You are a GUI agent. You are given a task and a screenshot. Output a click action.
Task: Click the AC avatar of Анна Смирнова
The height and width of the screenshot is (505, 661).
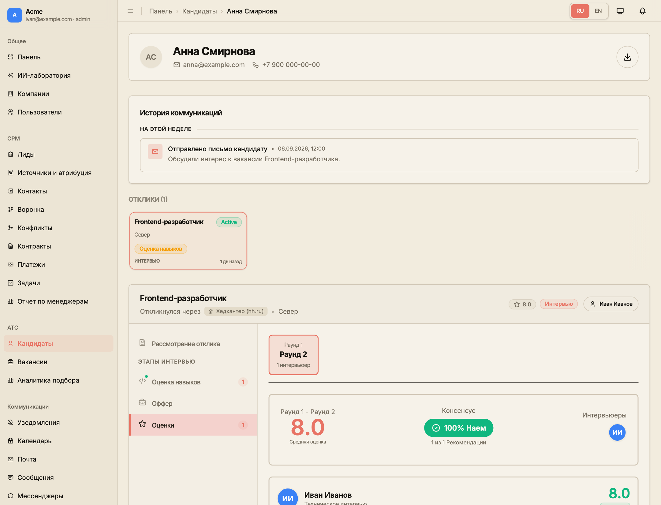(151, 57)
